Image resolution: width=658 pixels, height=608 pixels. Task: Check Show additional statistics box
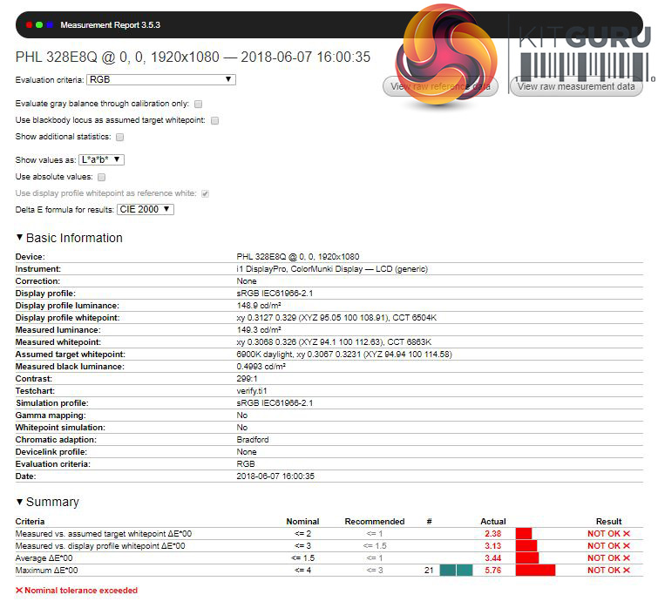tap(120, 137)
